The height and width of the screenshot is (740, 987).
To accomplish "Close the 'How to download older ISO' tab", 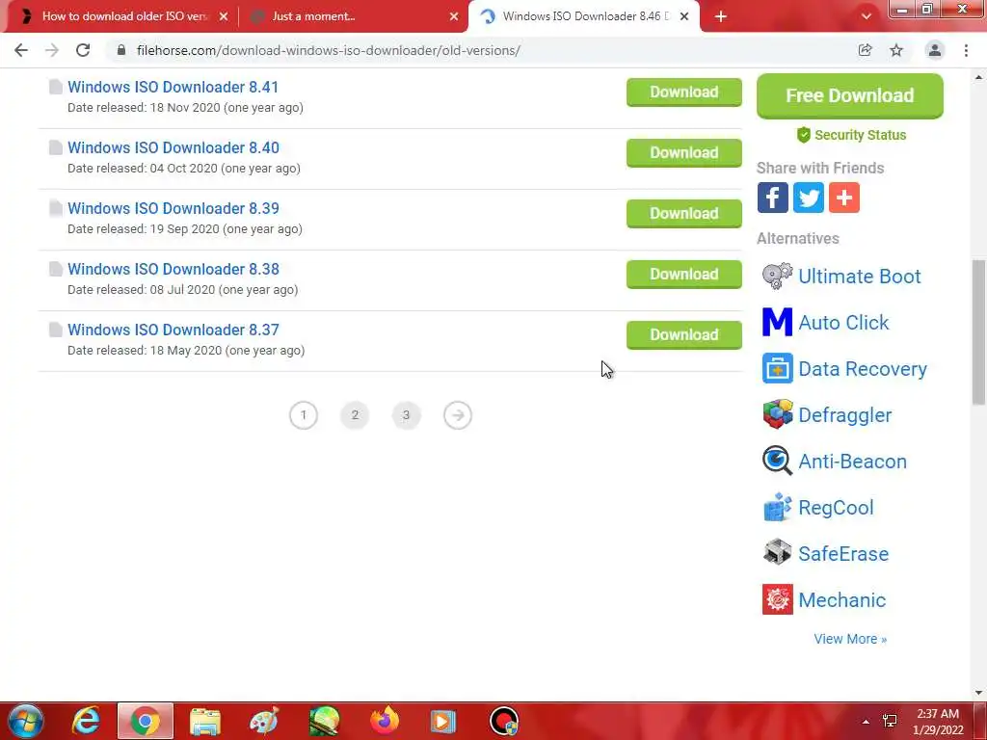I will [224, 16].
